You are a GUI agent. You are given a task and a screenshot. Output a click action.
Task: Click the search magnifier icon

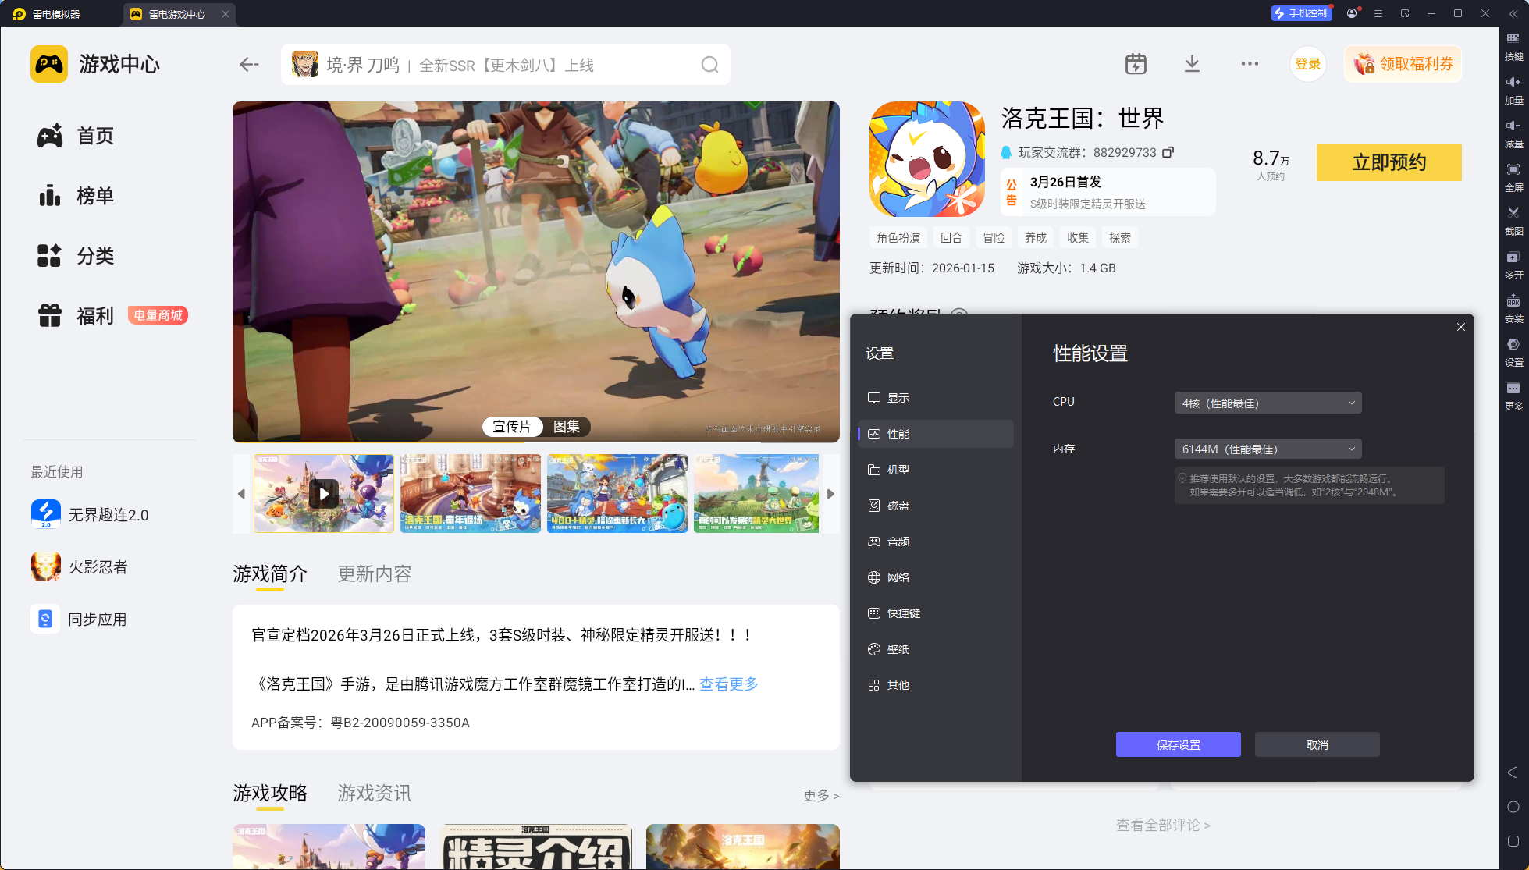[x=709, y=65]
